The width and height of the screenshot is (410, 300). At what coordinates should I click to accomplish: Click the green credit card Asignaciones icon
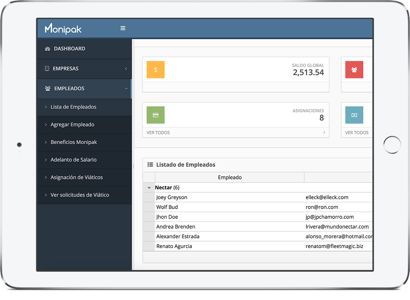(x=156, y=115)
